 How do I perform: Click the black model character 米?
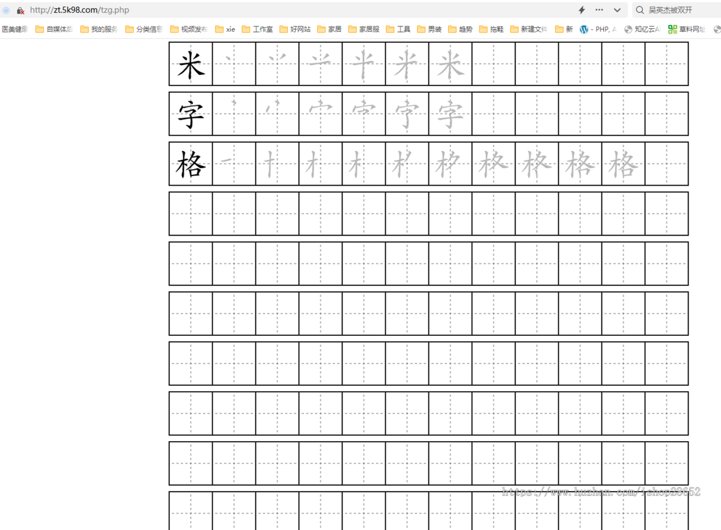[x=191, y=64]
